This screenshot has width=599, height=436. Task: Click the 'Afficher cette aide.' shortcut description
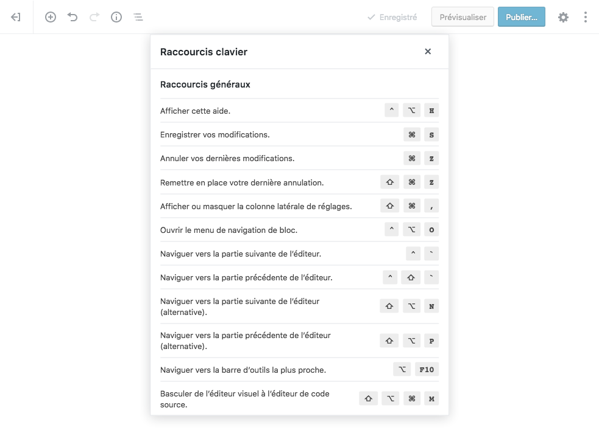(195, 111)
